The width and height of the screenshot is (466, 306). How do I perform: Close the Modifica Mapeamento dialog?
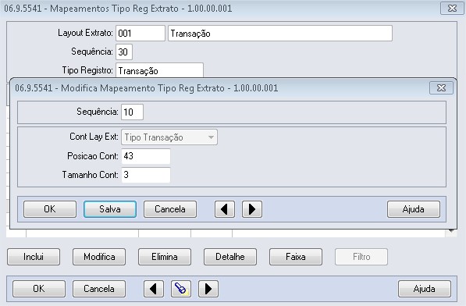point(441,88)
